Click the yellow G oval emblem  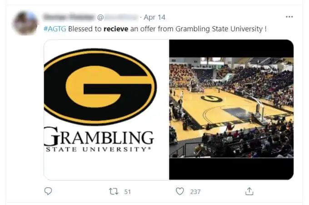pos(100,87)
